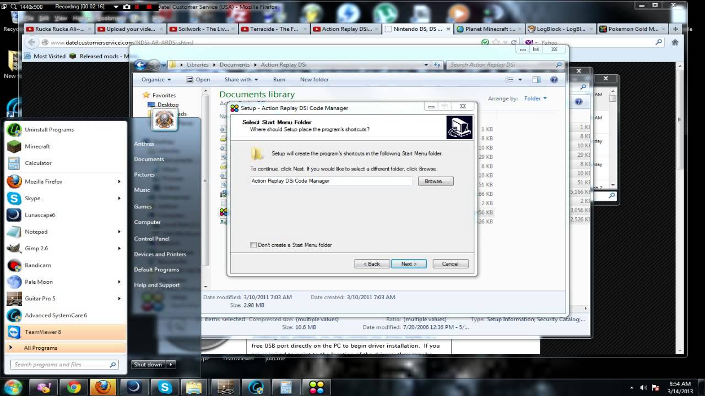Open Bandicam from the Start menu
The image size is (705, 396).
[x=65, y=265]
